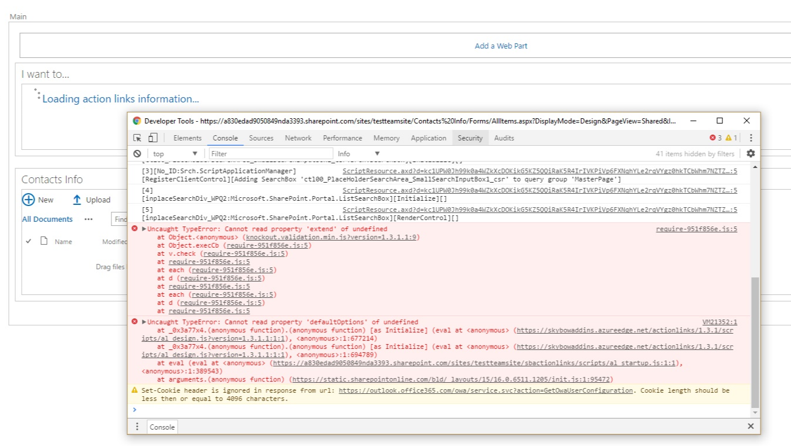Toggle the device toolbar icon
Viewport: 791px width, 446px height.
pos(152,138)
